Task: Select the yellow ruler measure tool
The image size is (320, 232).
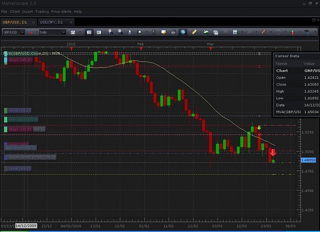Action: point(194,32)
